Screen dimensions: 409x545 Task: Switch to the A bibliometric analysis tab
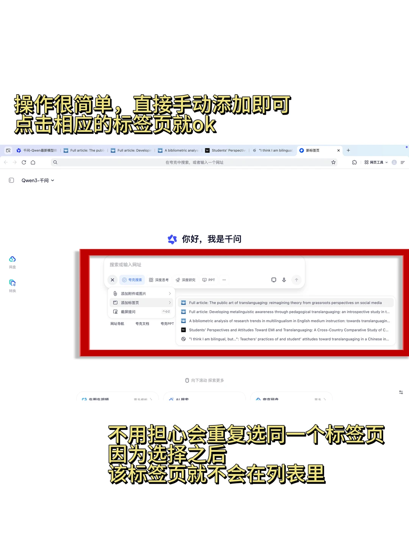click(178, 150)
